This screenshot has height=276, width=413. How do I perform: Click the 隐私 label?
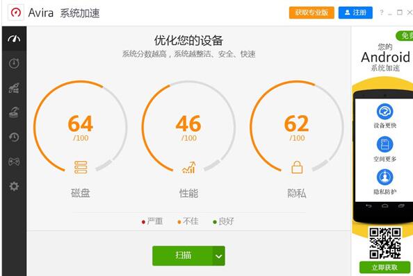297,193
